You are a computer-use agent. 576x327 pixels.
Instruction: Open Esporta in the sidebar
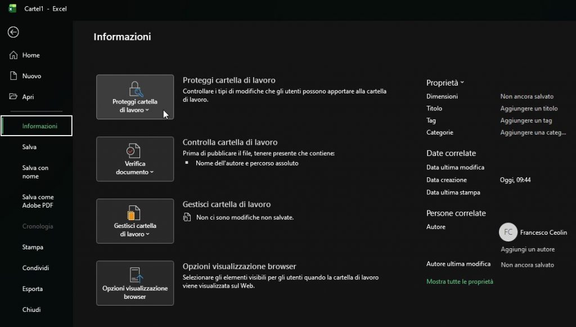coord(32,289)
